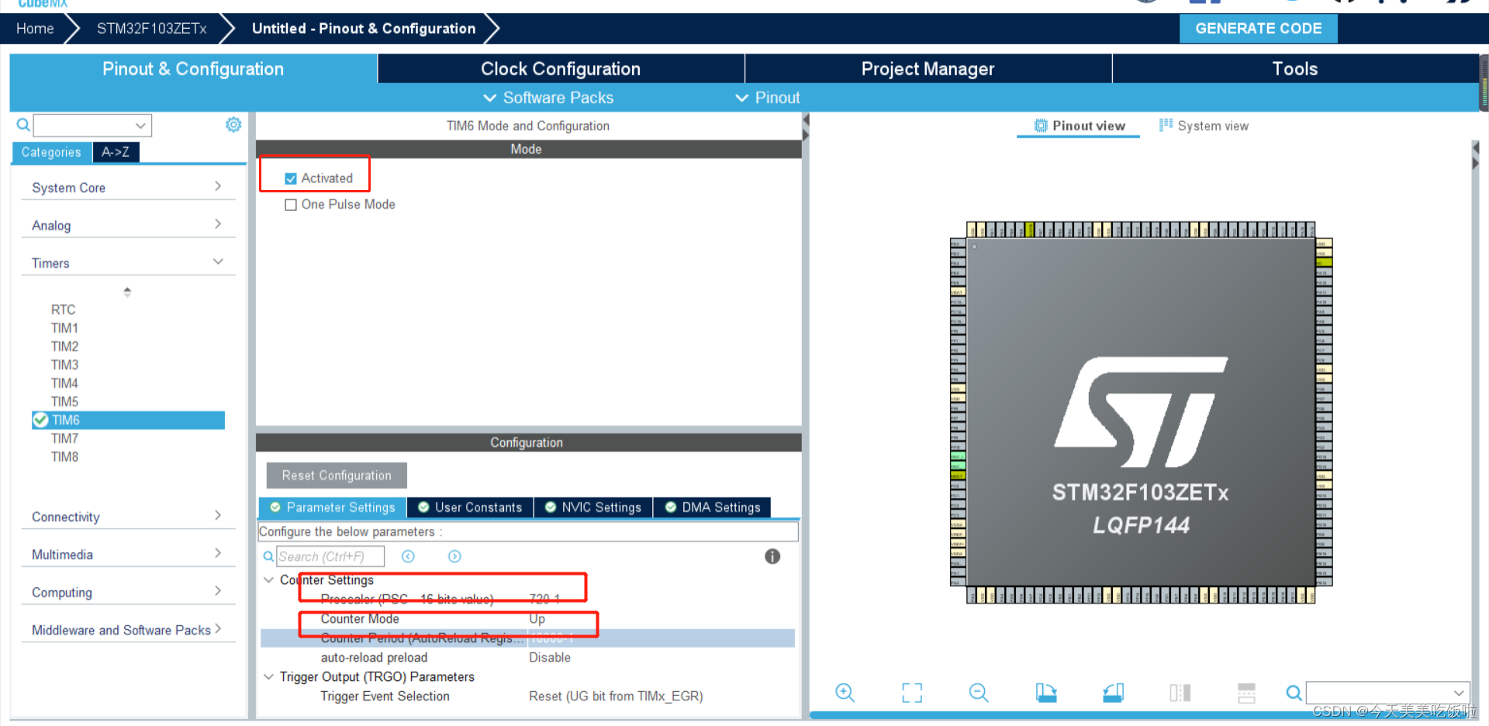Expand the Analog category
Screen dimensions: 1489x726
coord(128,225)
